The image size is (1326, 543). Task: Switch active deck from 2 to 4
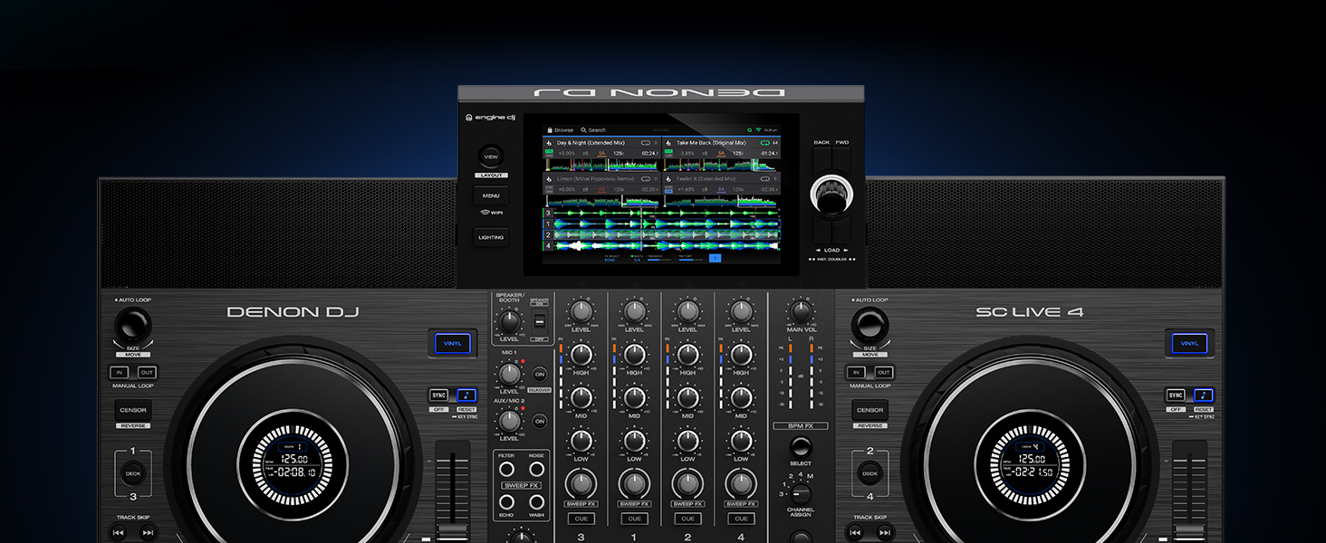click(870, 472)
